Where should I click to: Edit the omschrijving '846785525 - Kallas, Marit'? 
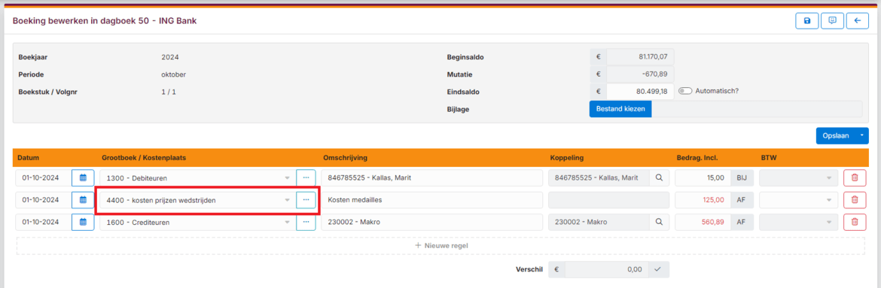pos(431,177)
